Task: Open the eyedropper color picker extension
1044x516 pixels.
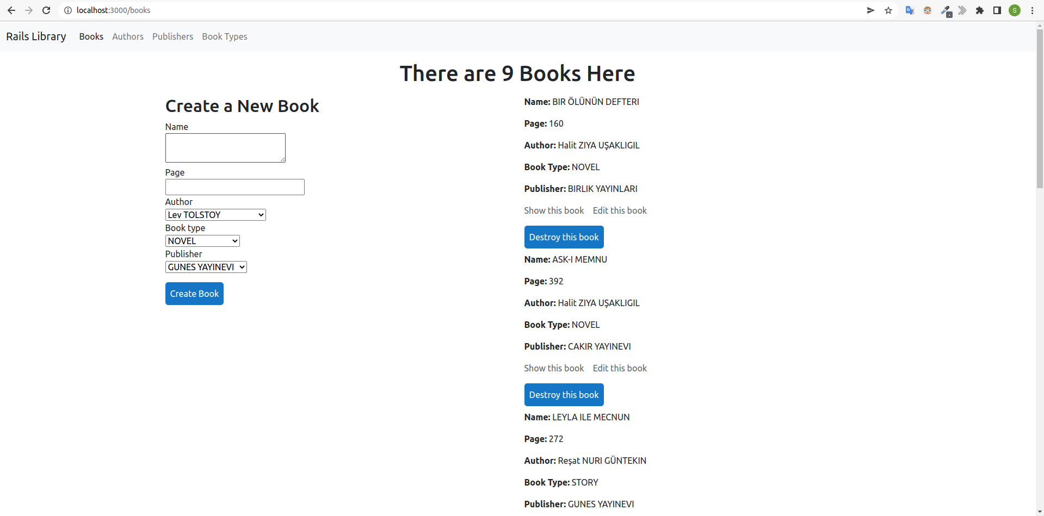Action: [x=946, y=11]
